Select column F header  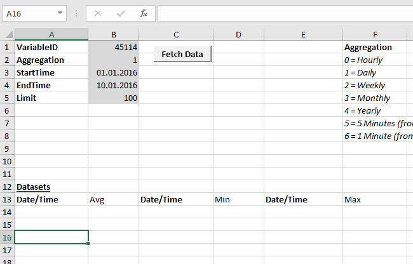click(x=377, y=34)
